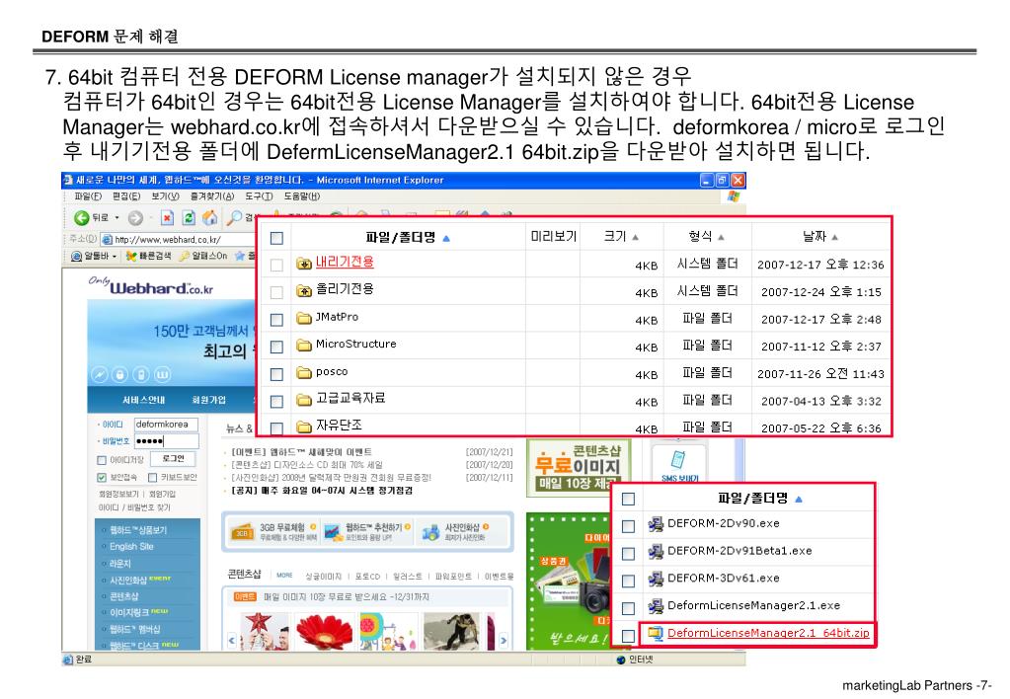1010x699 pixels.
Task: Click the 웹하드 상품보기 sidebar link
Action: point(138,529)
